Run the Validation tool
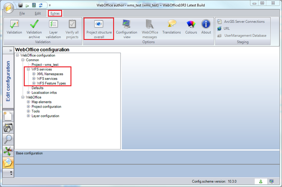Screen dimensions: 282x187 pos(14,27)
